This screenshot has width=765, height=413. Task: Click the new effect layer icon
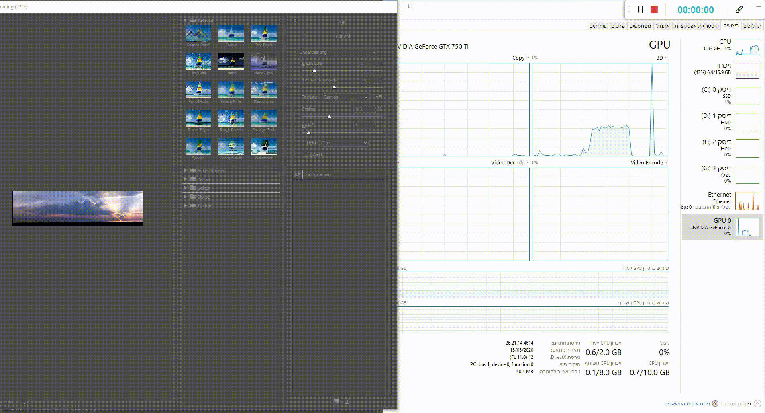[337, 401]
